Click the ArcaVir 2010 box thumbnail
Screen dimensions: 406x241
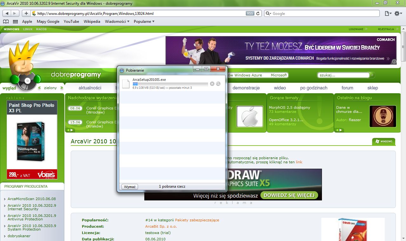coord(353,229)
